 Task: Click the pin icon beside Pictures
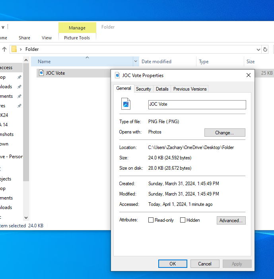pos(19,106)
